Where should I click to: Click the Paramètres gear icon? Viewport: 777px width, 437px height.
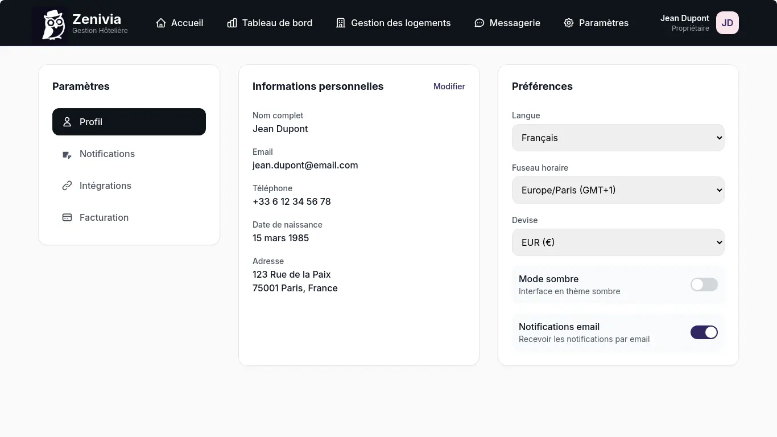[568, 23]
